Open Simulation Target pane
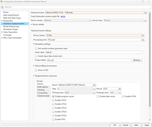Viewport: 152px width, 127px height. pos(10,29)
